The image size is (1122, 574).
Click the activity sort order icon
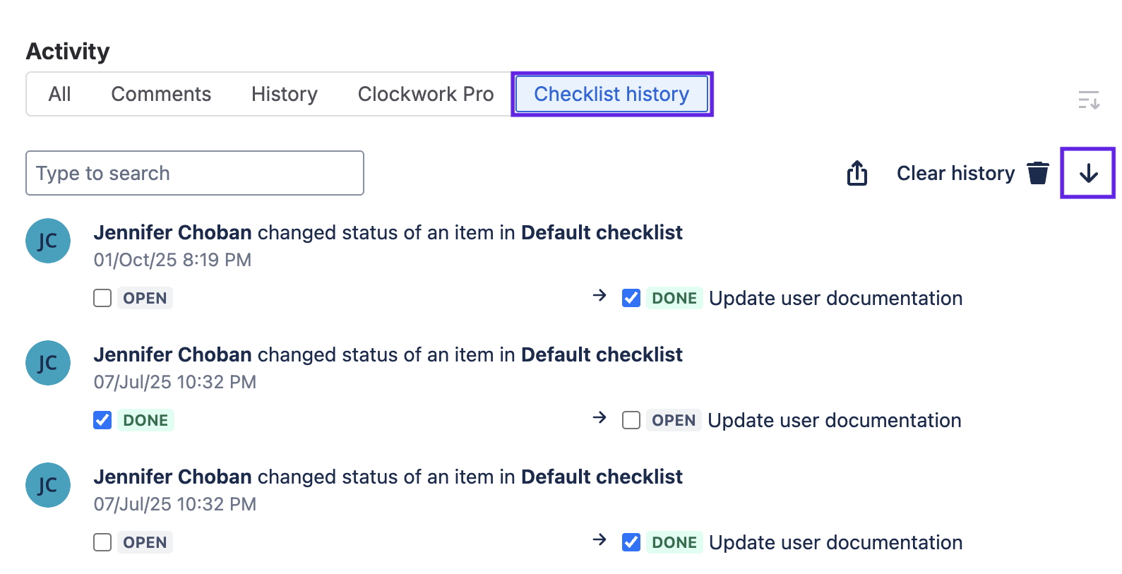(1088, 100)
